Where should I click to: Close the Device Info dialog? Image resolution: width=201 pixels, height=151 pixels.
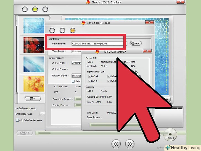tap(147, 51)
